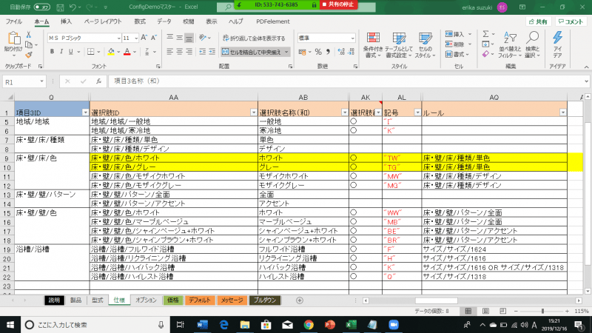The image size is (592, 333).
Task: Open filter dropdown for 記号 column
Action: pos(417,112)
